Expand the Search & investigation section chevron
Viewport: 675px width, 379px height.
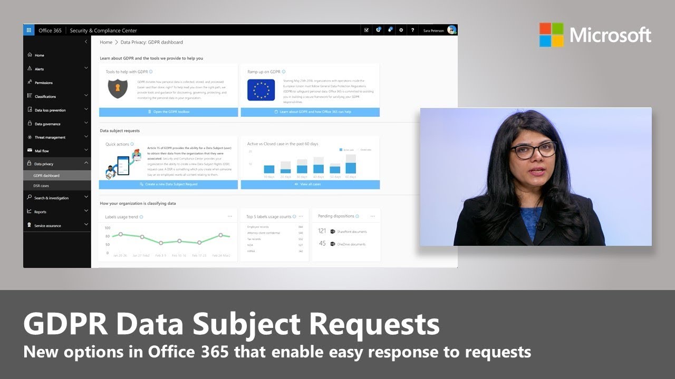coord(86,197)
